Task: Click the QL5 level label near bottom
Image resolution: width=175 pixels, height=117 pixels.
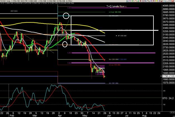Action: tap(113, 83)
